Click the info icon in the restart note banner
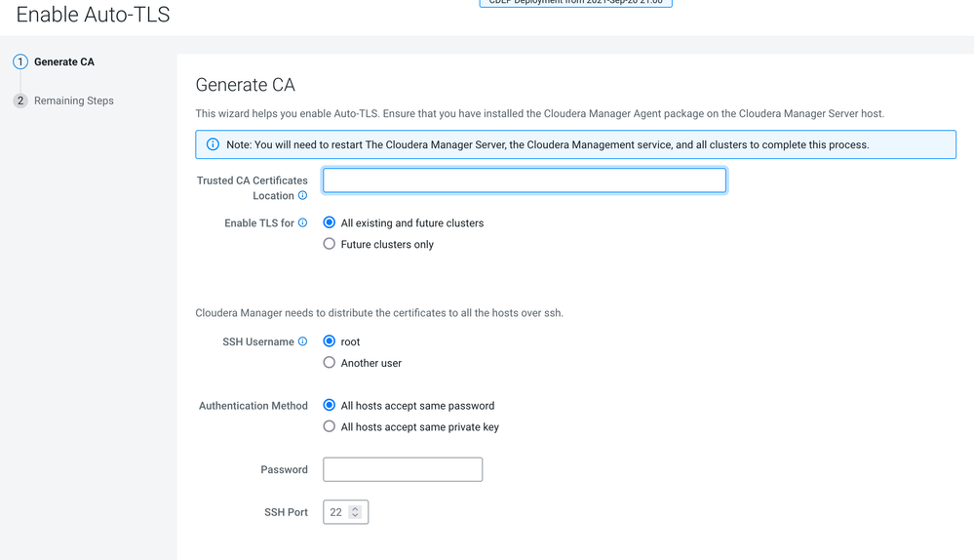Screen dimensions: 974x560 click(213, 144)
